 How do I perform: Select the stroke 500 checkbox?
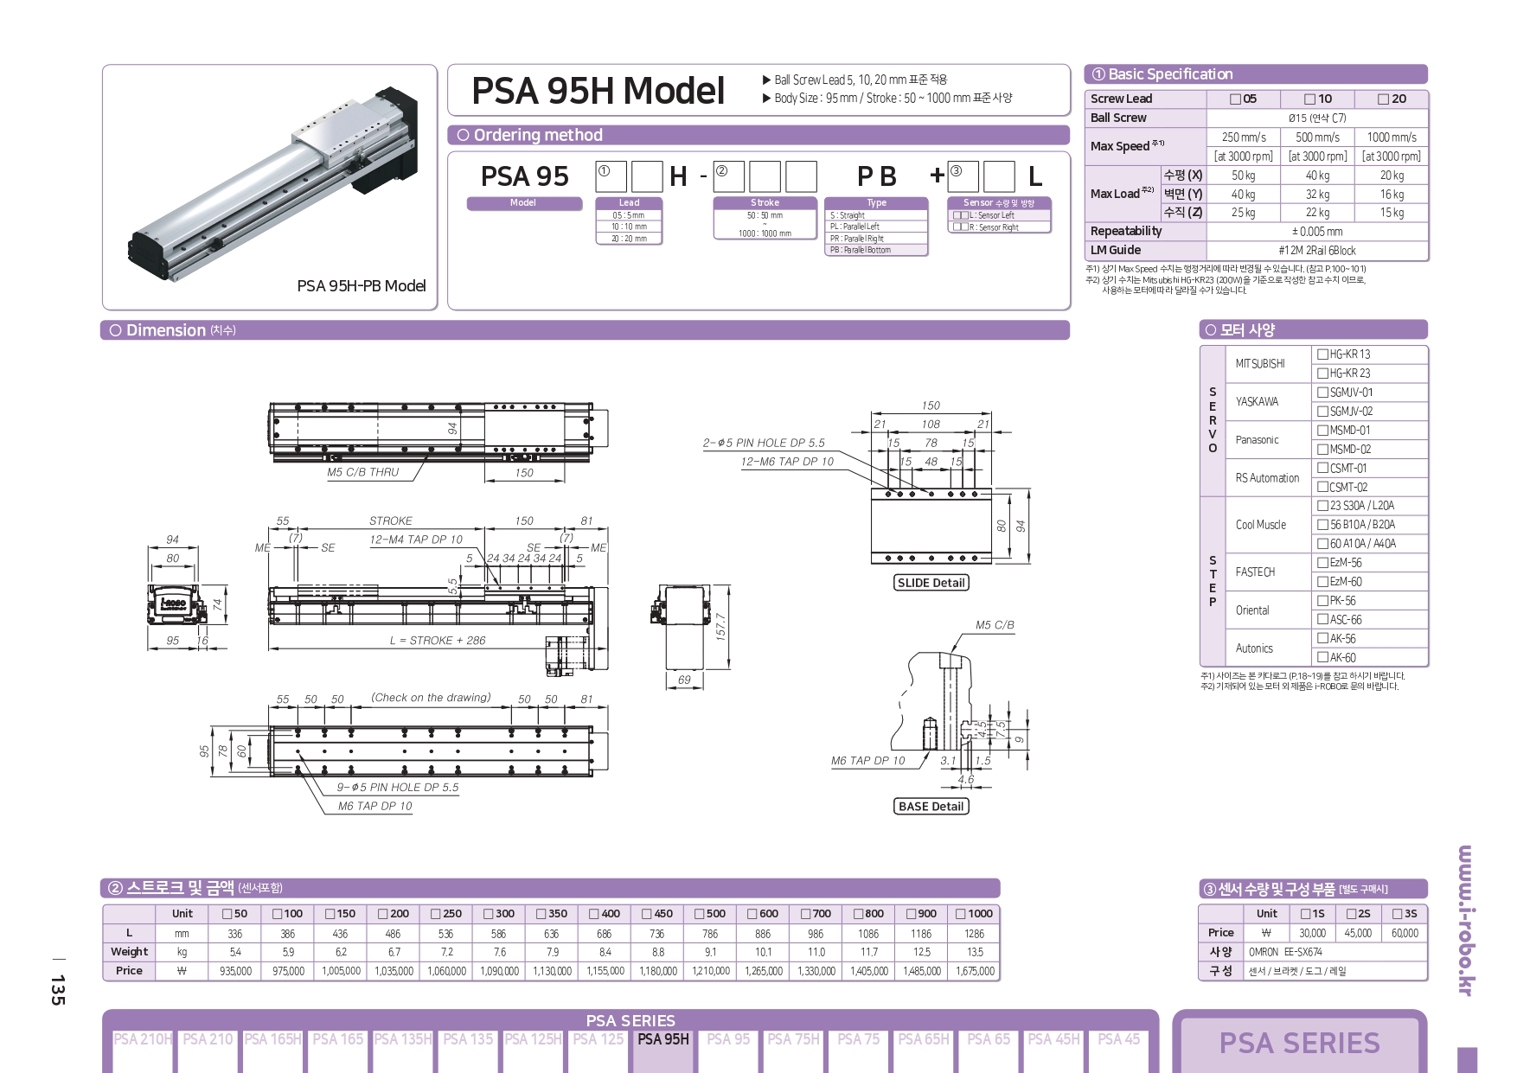pyautogui.click(x=700, y=914)
